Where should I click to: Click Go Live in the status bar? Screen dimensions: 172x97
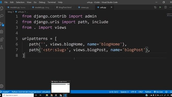[158, 92]
